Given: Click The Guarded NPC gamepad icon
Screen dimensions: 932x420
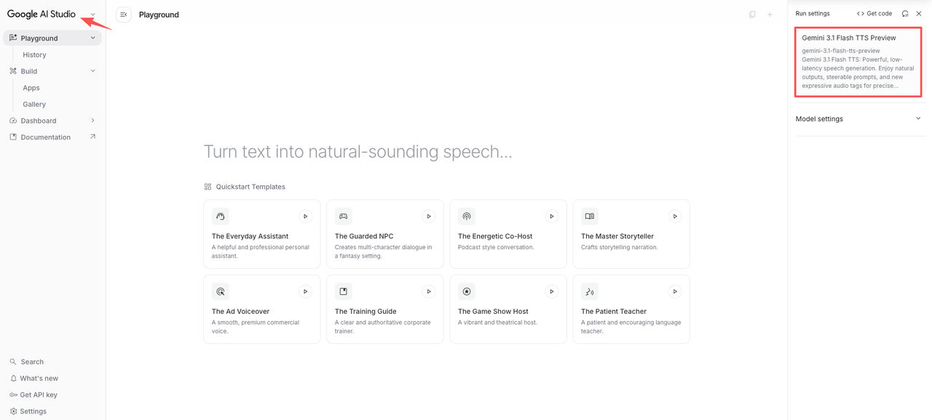Looking at the screenshot, I should (344, 217).
